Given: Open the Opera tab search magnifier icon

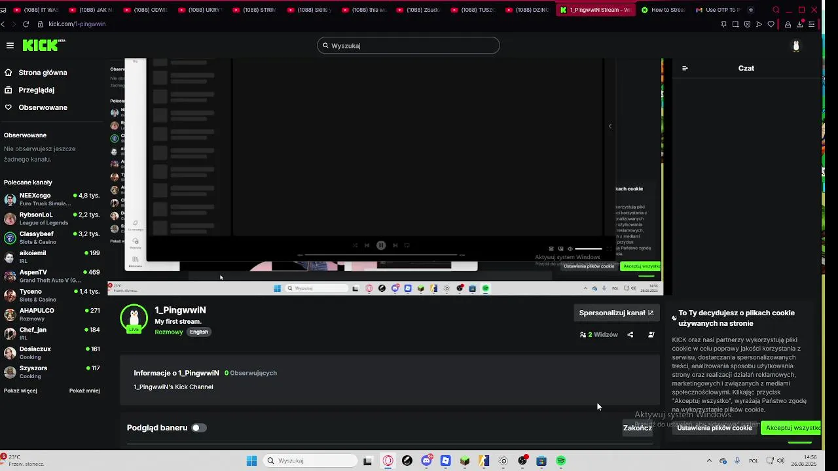Looking at the screenshot, I should (x=776, y=10).
